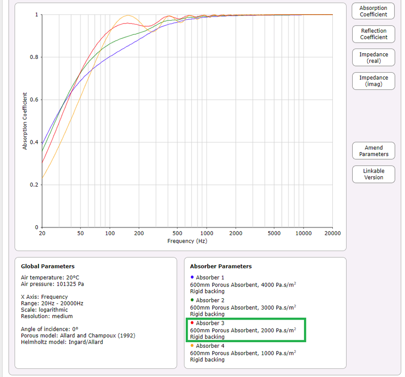
Task: Click 'Air pressure: 101325 Pa' line
Action: point(52,284)
